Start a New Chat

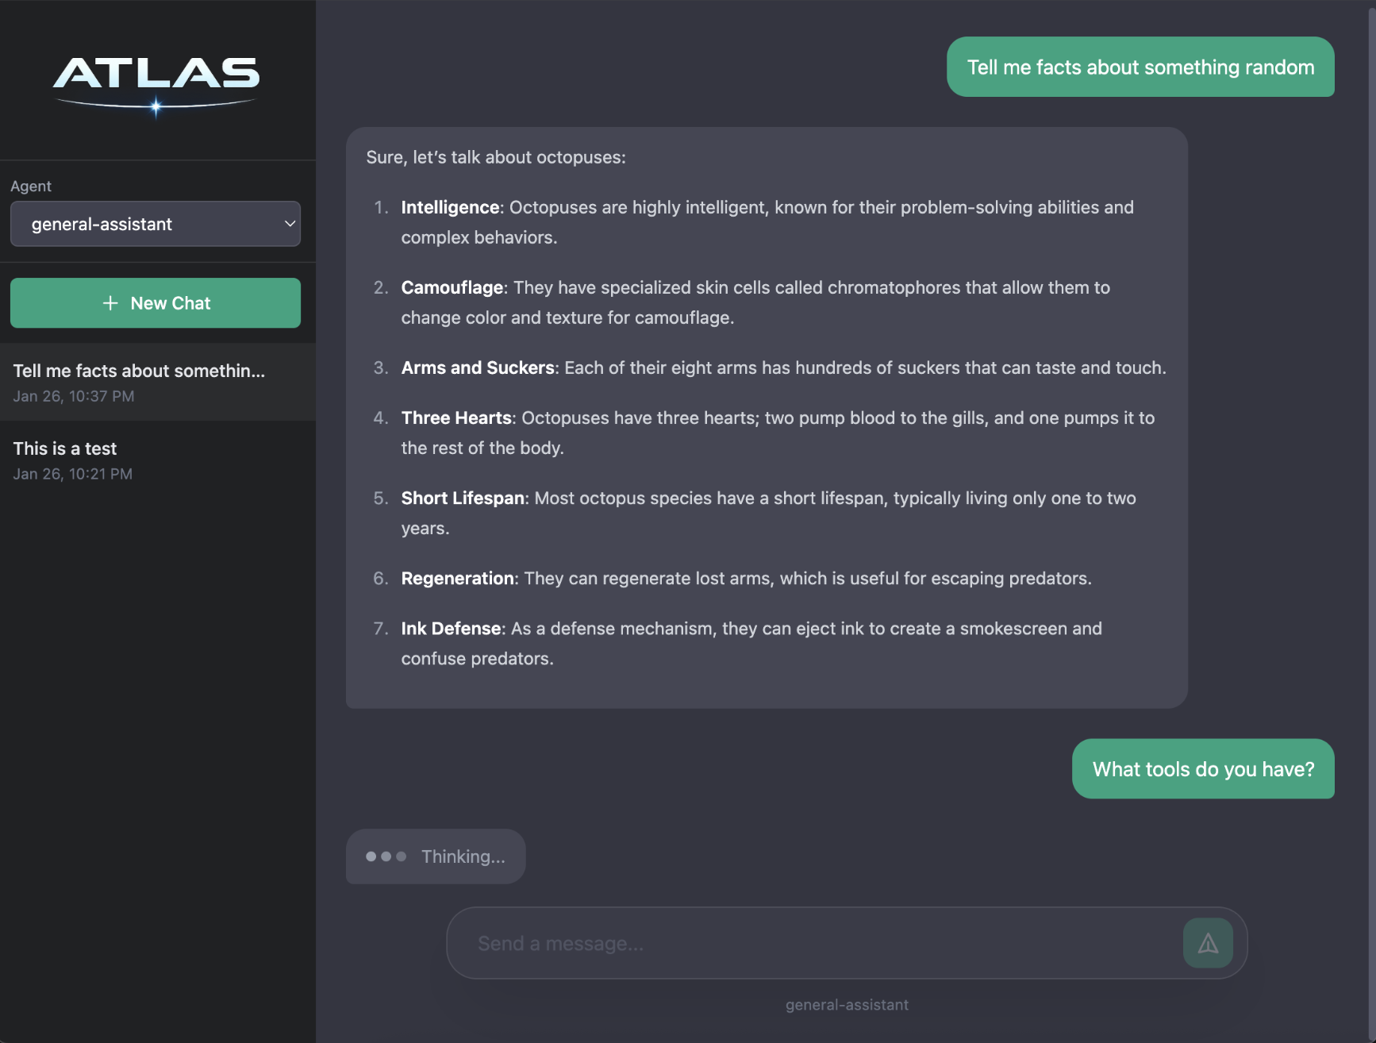[156, 302]
